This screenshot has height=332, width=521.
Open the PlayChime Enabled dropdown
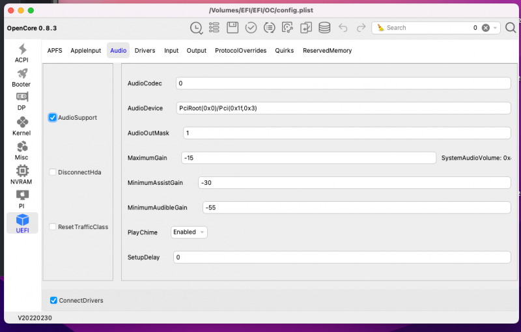tap(189, 232)
